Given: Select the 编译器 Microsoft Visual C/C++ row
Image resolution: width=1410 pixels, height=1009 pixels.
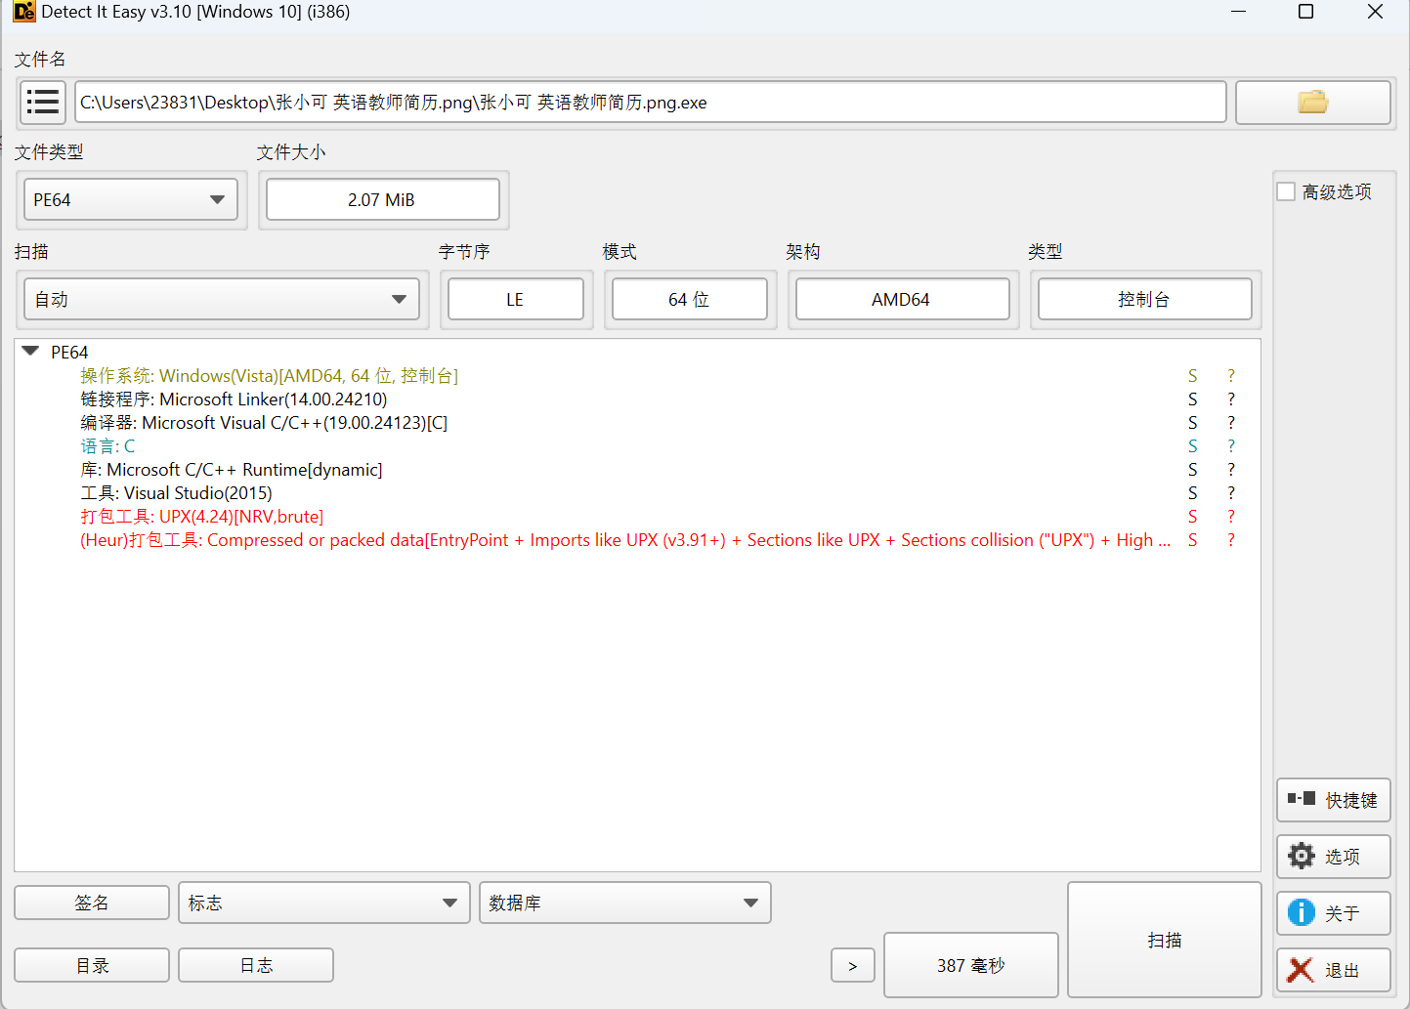Looking at the screenshot, I should 637,423.
